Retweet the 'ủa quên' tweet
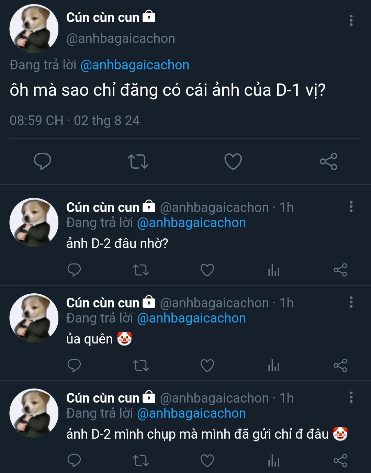Image resolution: width=371 pixels, height=473 pixels. click(x=140, y=365)
